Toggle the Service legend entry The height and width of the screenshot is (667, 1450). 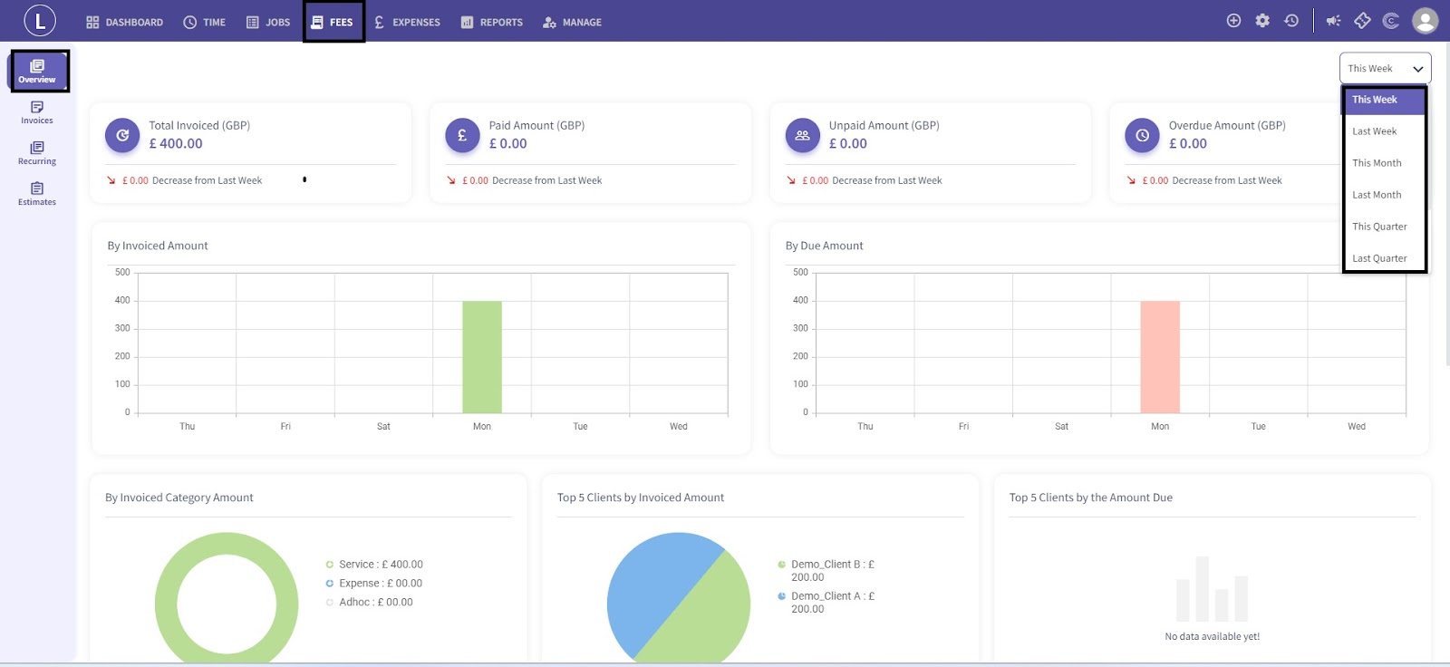tap(374, 564)
